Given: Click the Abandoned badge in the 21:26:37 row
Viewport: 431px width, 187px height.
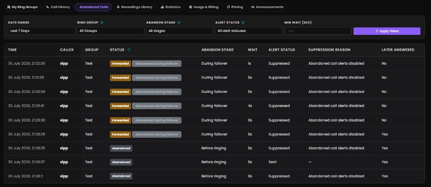Looking at the screenshot, I should [x=121, y=162].
